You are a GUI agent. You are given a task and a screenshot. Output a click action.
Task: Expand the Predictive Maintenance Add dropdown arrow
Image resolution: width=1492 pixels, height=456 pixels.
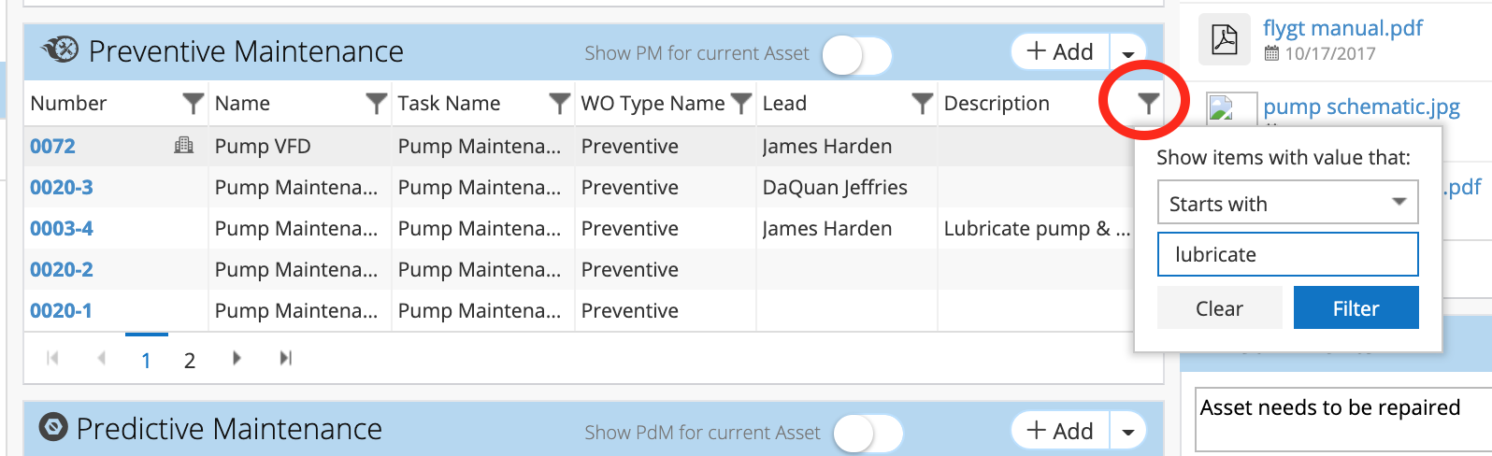click(1128, 432)
